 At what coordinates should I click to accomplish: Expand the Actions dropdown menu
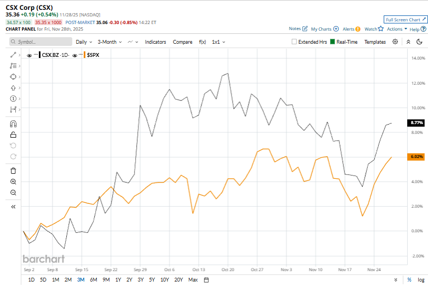[397, 29]
